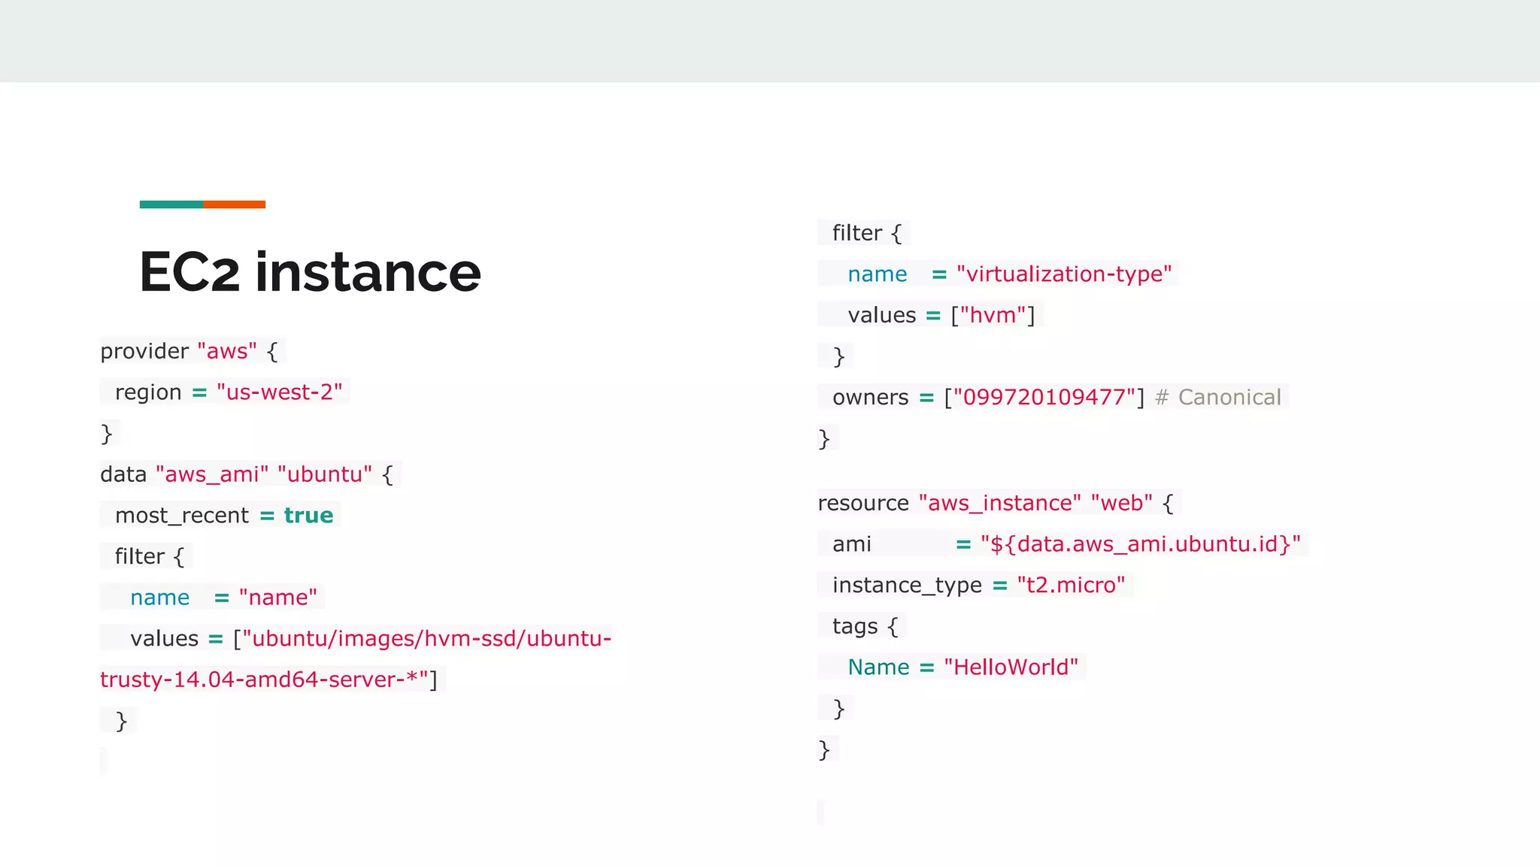Click the gray header band at top
This screenshot has height=866, width=1540.
pos(770,41)
